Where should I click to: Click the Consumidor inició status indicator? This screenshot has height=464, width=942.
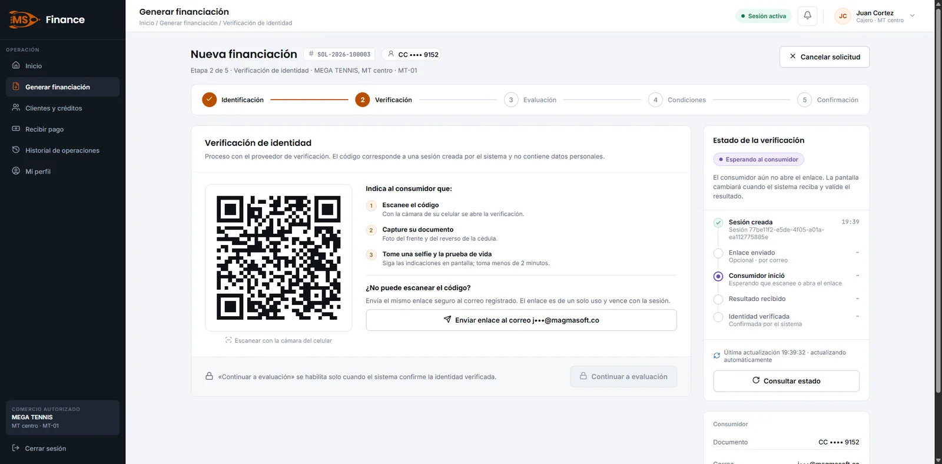tap(718, 276)
